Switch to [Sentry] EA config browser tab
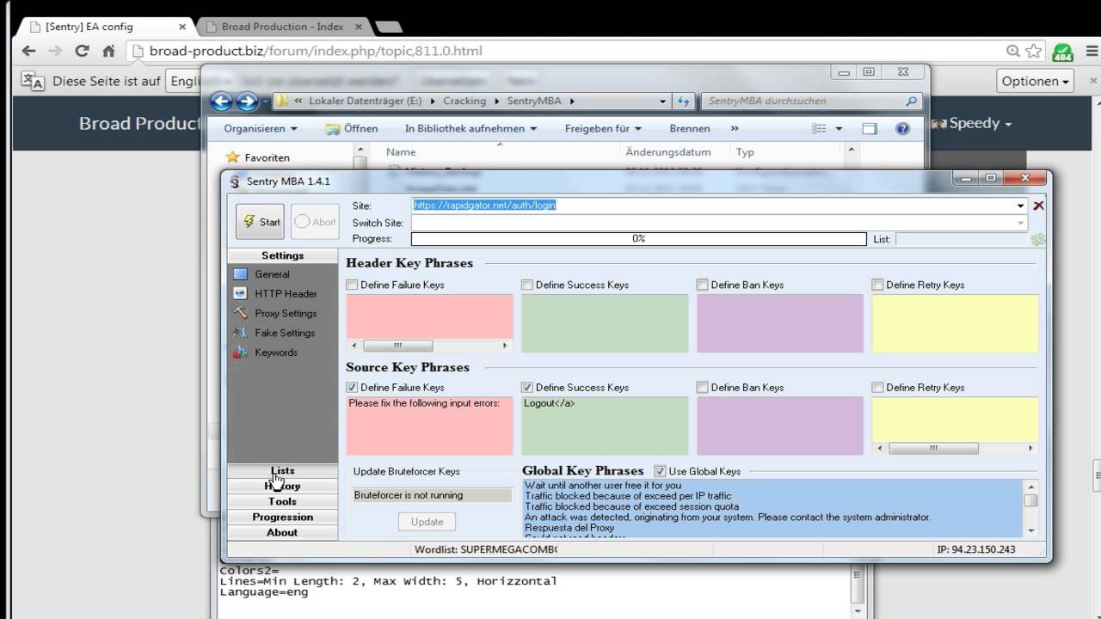 coord(106,27)
